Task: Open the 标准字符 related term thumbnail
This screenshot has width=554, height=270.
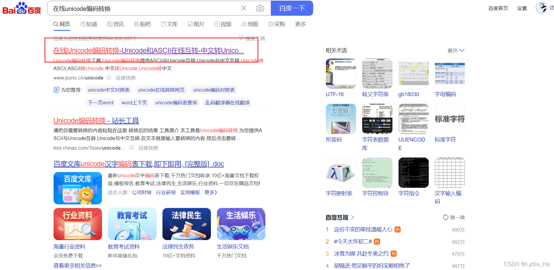Action: pos(450,119)
